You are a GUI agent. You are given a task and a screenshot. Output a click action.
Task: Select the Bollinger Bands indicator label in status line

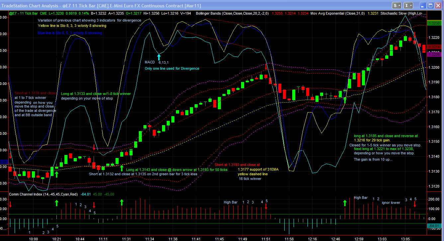click(x=232, y=13)
